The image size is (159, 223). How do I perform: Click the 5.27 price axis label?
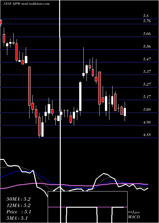coord(147,84)
